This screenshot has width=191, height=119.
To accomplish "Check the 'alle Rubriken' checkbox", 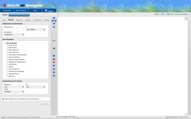I will pyautogui.click(x=5, y=43).
